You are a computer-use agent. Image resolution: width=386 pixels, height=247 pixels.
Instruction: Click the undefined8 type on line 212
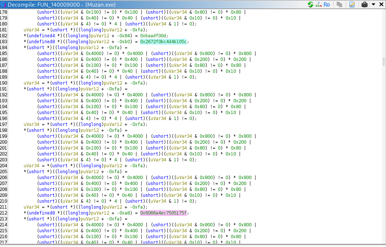coord(40,213)
